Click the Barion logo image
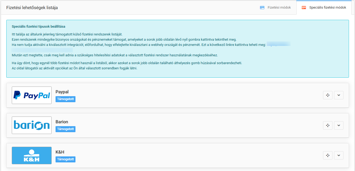Viewport: 355px width, 171px height. click(x=32, y=125)
